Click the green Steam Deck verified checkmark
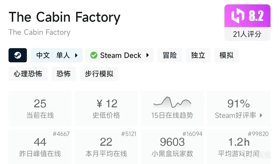279x164 pixels. (x=94, y=55)
